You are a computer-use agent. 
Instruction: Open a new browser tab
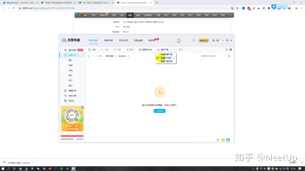click(157, 3)
